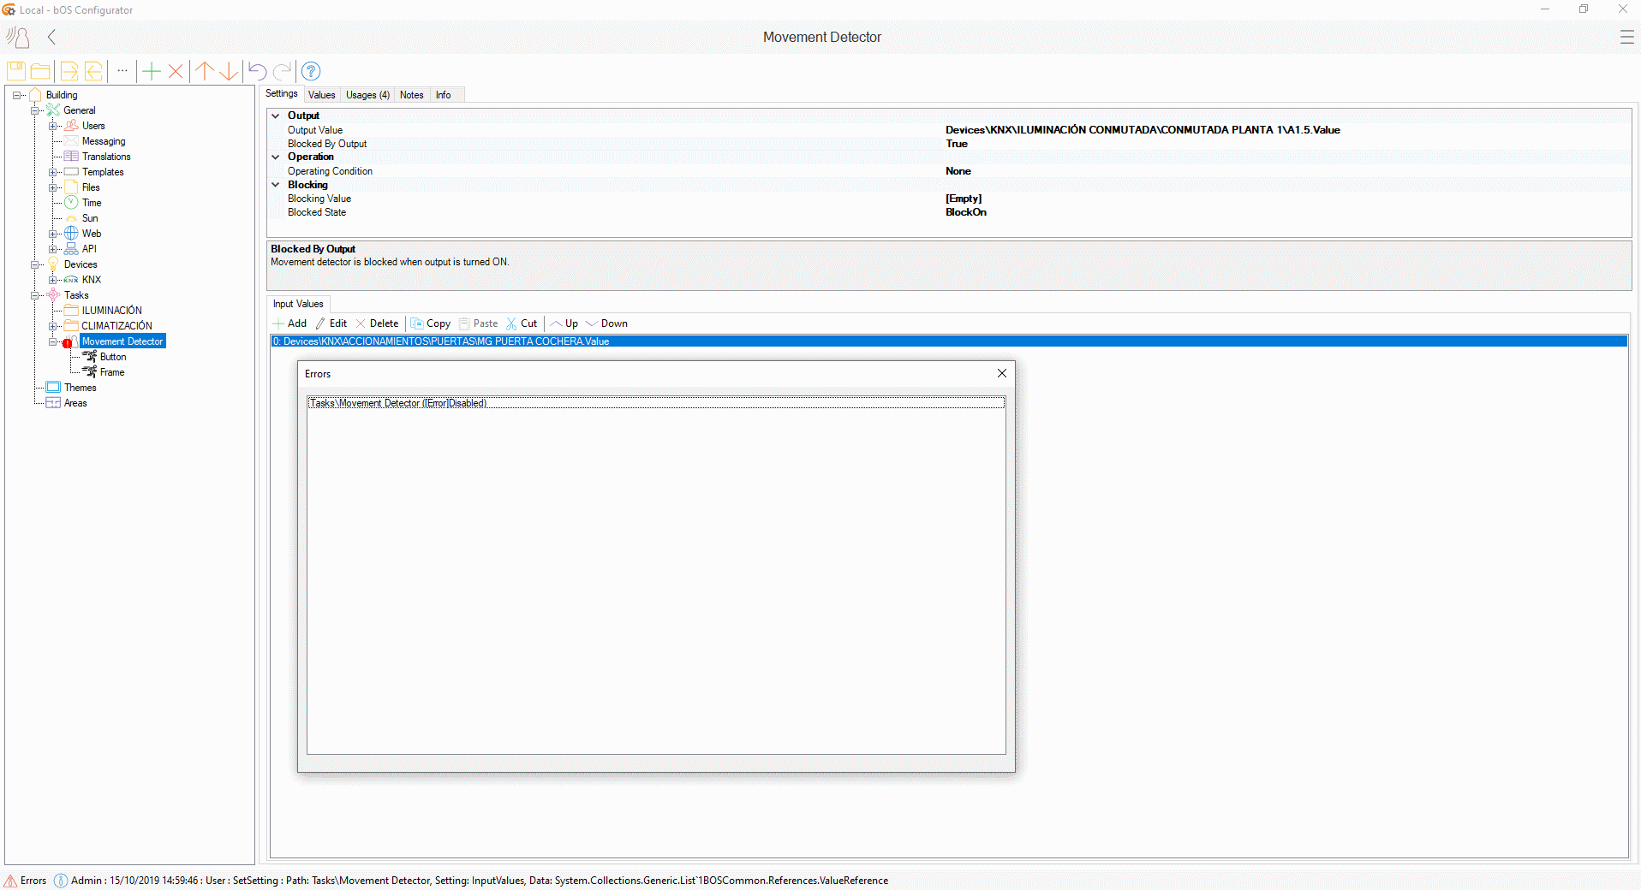Click the orange move up arrow
Screen dimensions: 1641x890
click(x=205, y=71)
